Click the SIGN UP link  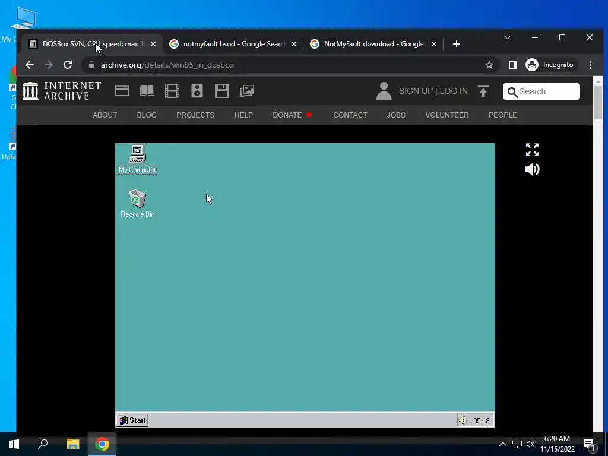tap(416, 91)
